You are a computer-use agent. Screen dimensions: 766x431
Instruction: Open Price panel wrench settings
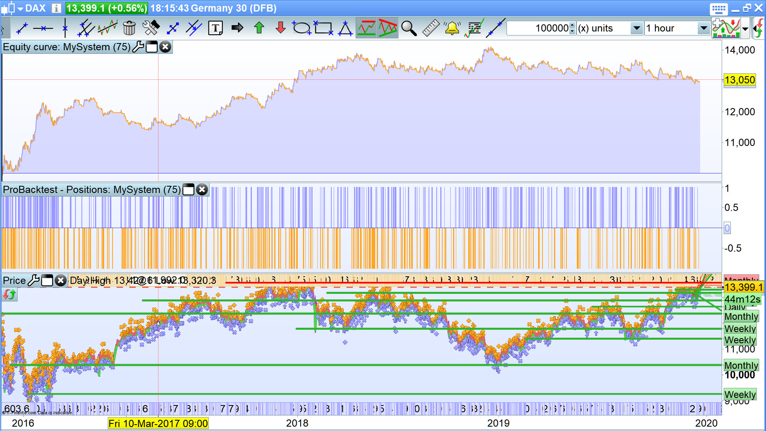pos(34,280)
